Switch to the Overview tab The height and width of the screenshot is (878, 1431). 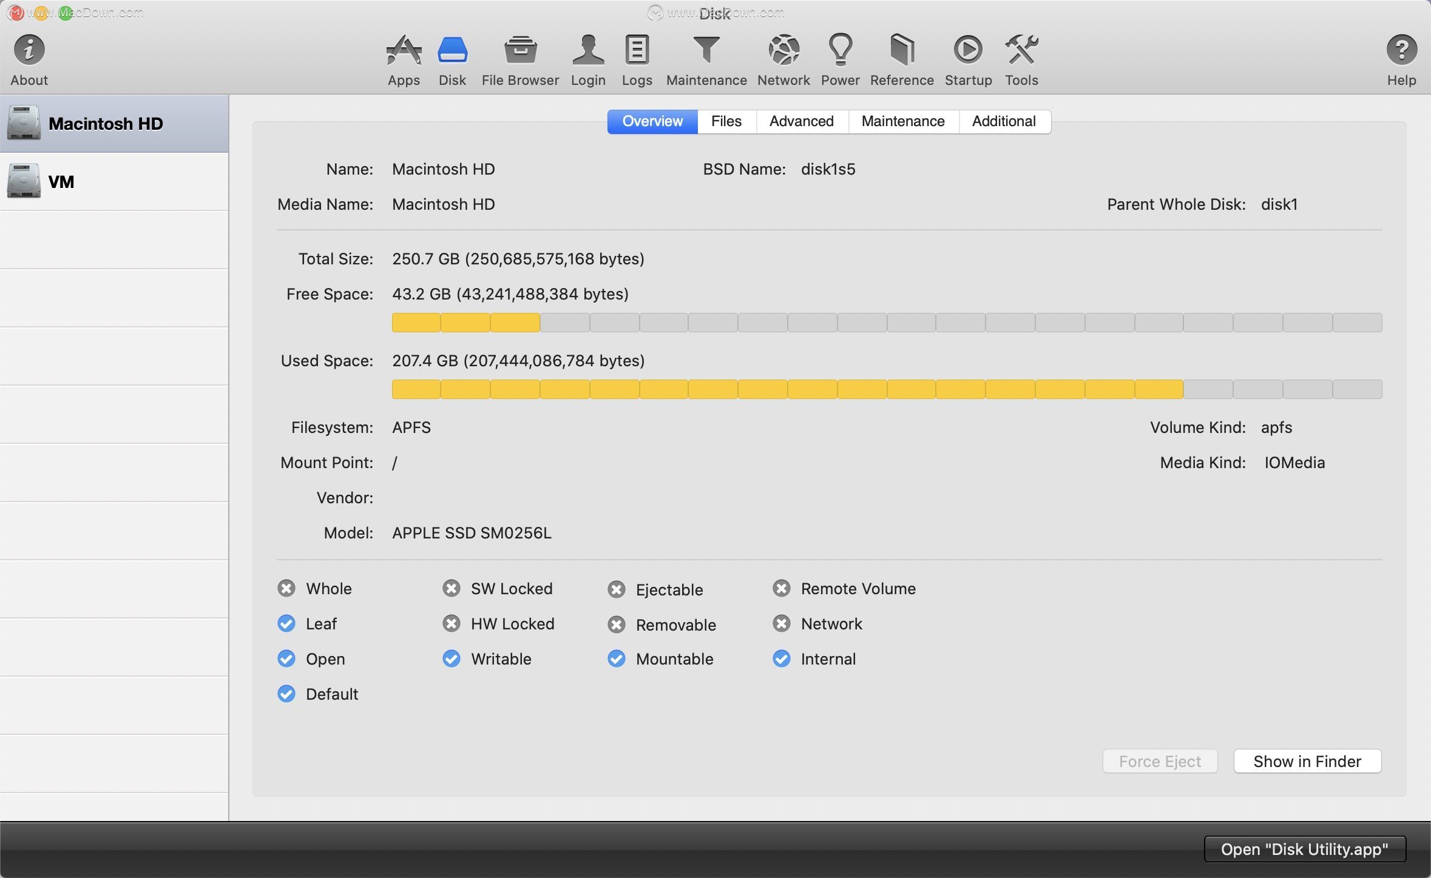click(x=652, y=121)
